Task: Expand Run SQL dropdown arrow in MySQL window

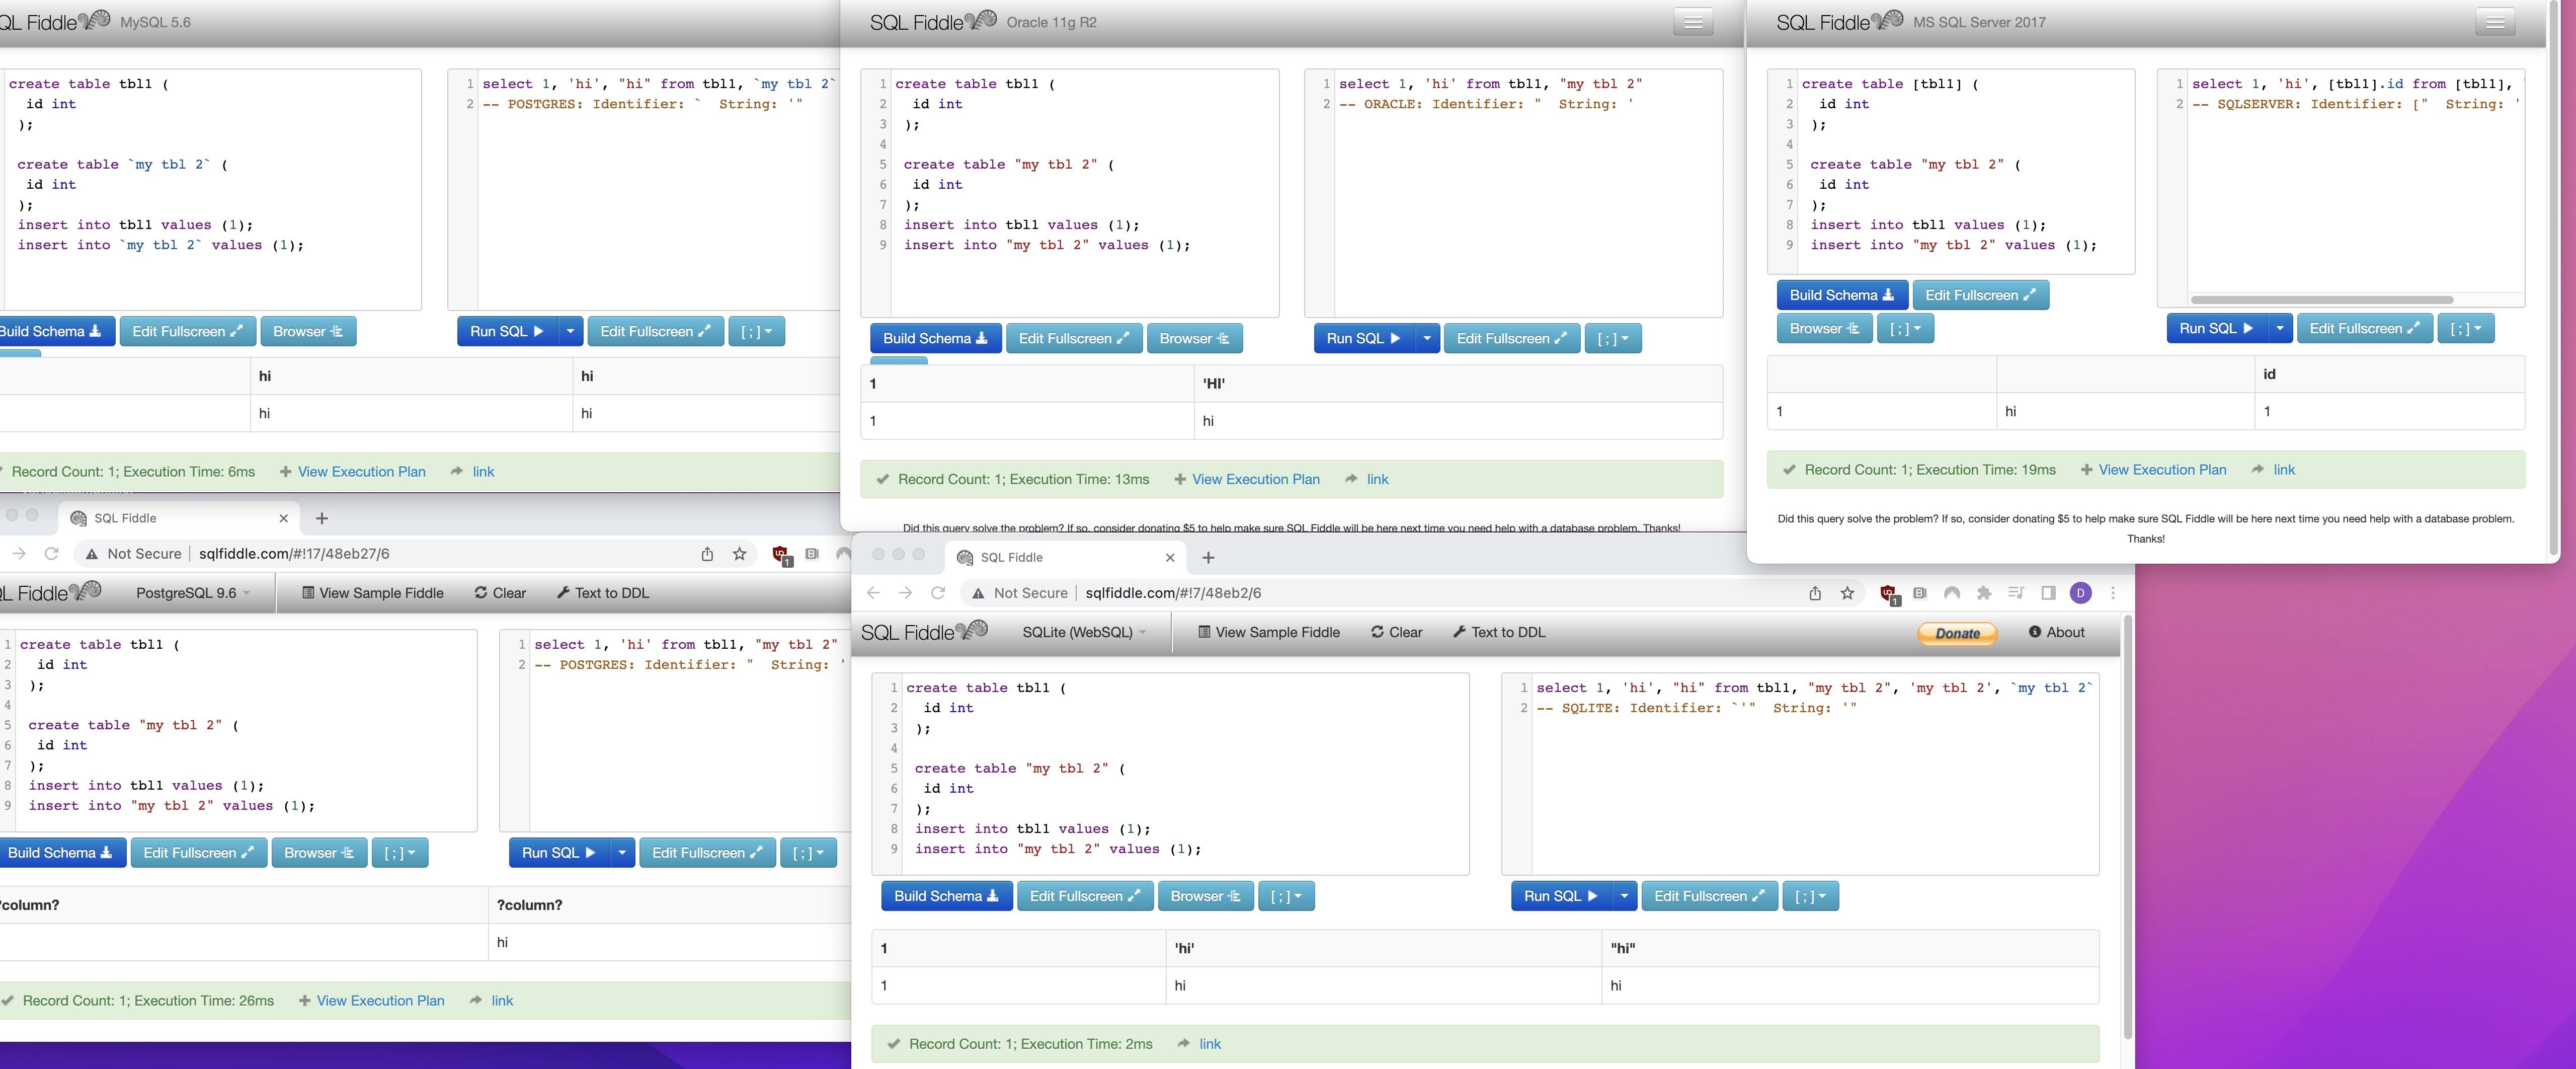Action: click(x=570, y=331)
